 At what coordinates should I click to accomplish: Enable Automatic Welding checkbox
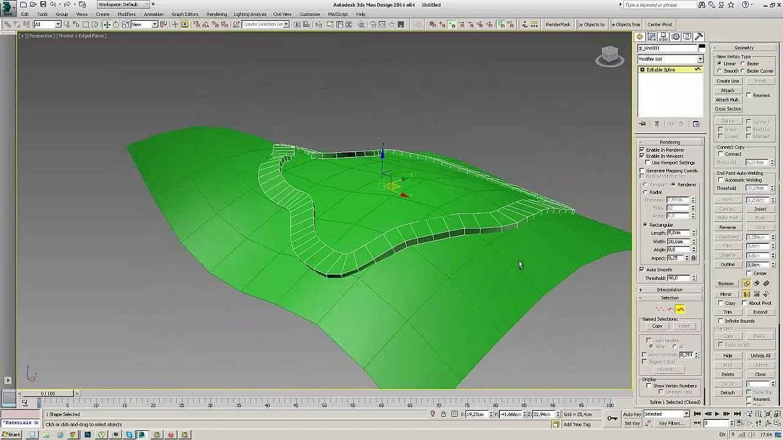tap(721, 180)
